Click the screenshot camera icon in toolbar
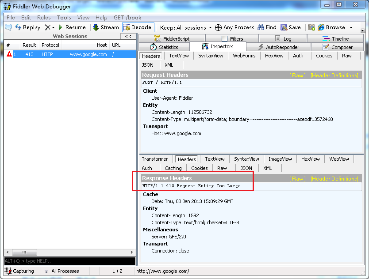Image resolution: width=369 pixels, height=279 pixels. [311, 27]
